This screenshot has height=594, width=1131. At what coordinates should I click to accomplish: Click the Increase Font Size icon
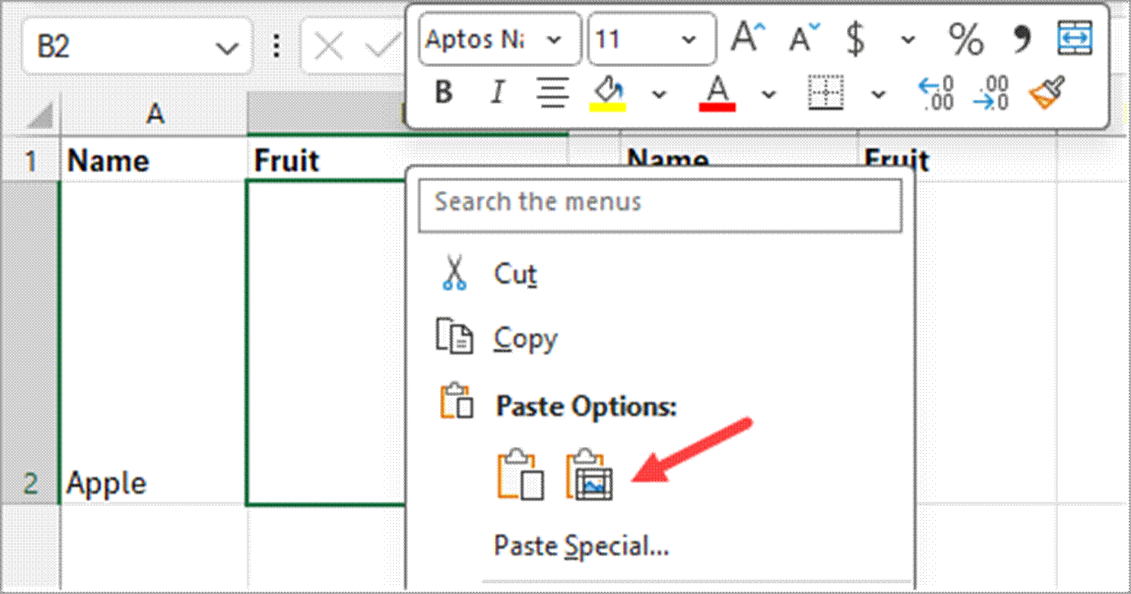click(x=746, y=37)
